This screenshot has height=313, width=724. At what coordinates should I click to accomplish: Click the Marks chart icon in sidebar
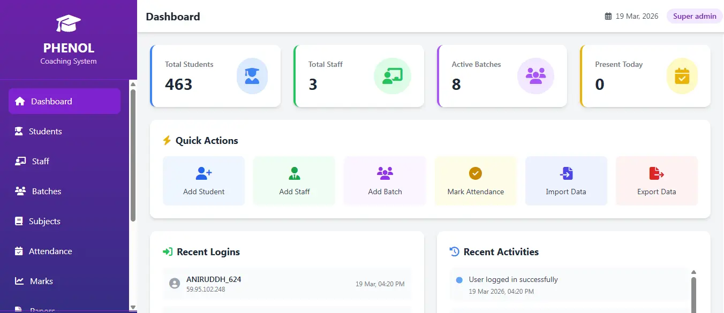point(19,281)
